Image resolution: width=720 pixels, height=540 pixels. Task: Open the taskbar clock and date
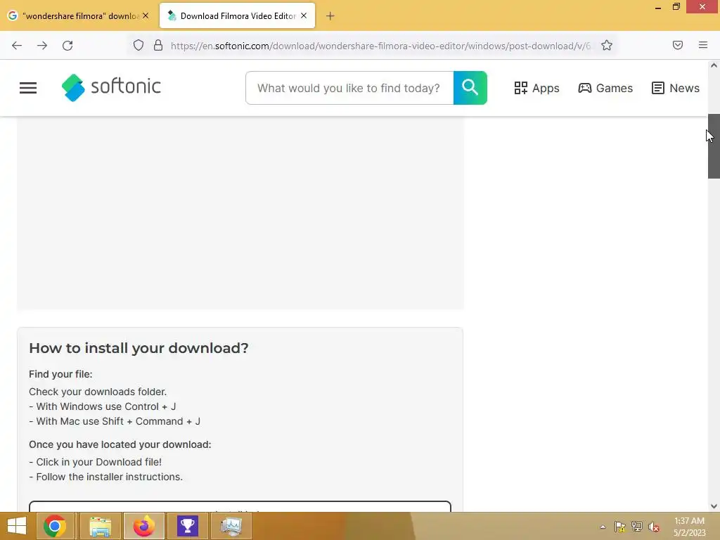[689, 527]
